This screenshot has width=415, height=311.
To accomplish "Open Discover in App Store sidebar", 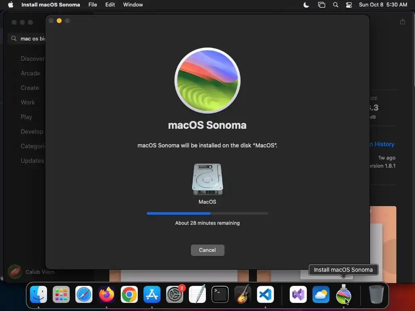I will pos(32,58).
